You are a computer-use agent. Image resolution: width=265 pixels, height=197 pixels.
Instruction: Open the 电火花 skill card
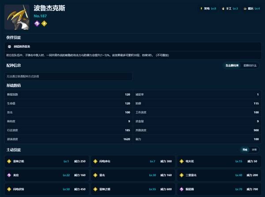(x=219, y=161)
